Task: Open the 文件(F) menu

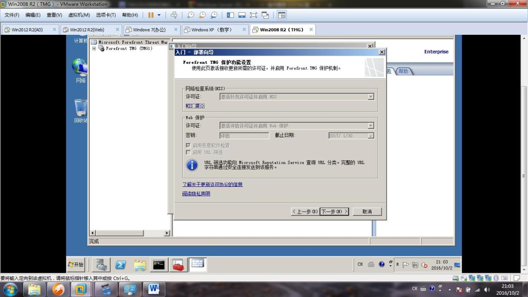Action: [12, 15]
